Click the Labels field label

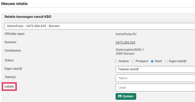click(9, 86)
